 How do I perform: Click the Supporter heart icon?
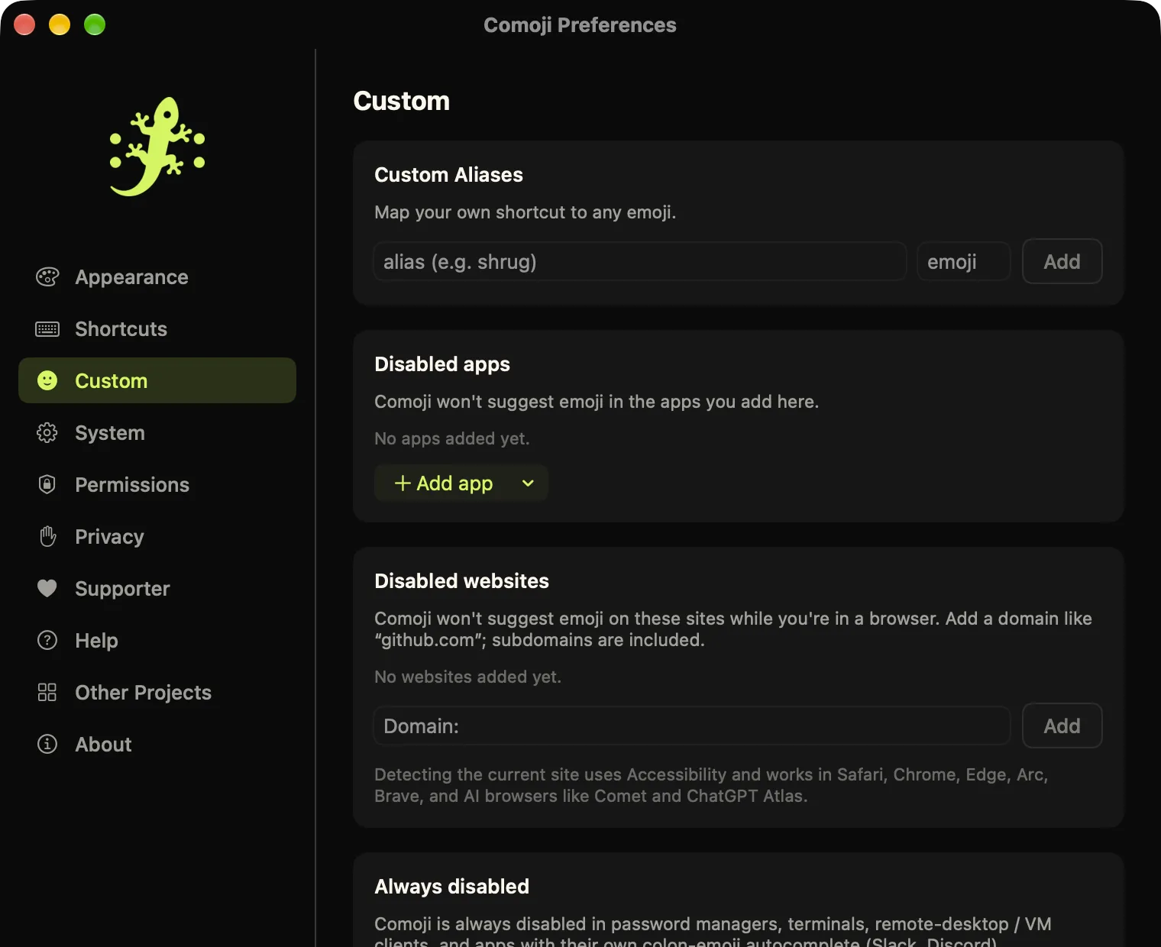[47, 588]
